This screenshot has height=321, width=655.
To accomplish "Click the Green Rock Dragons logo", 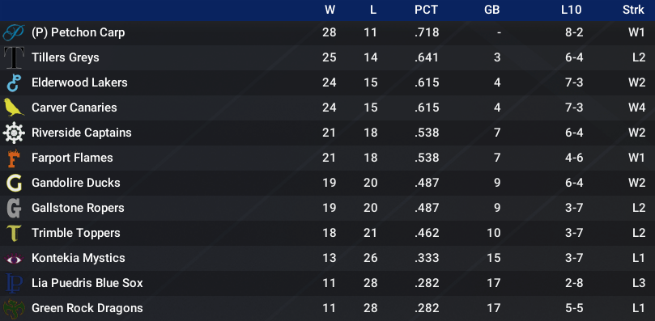I will tap(14, 309).
